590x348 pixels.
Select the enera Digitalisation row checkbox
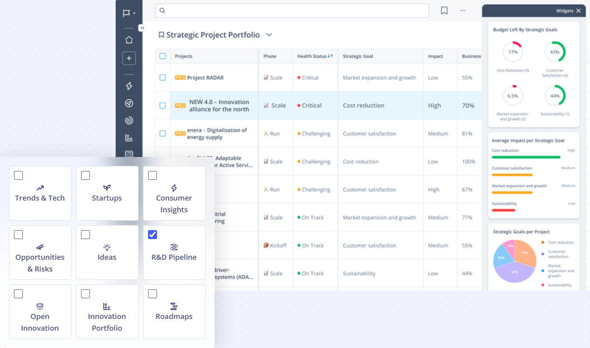coord(163,134)
